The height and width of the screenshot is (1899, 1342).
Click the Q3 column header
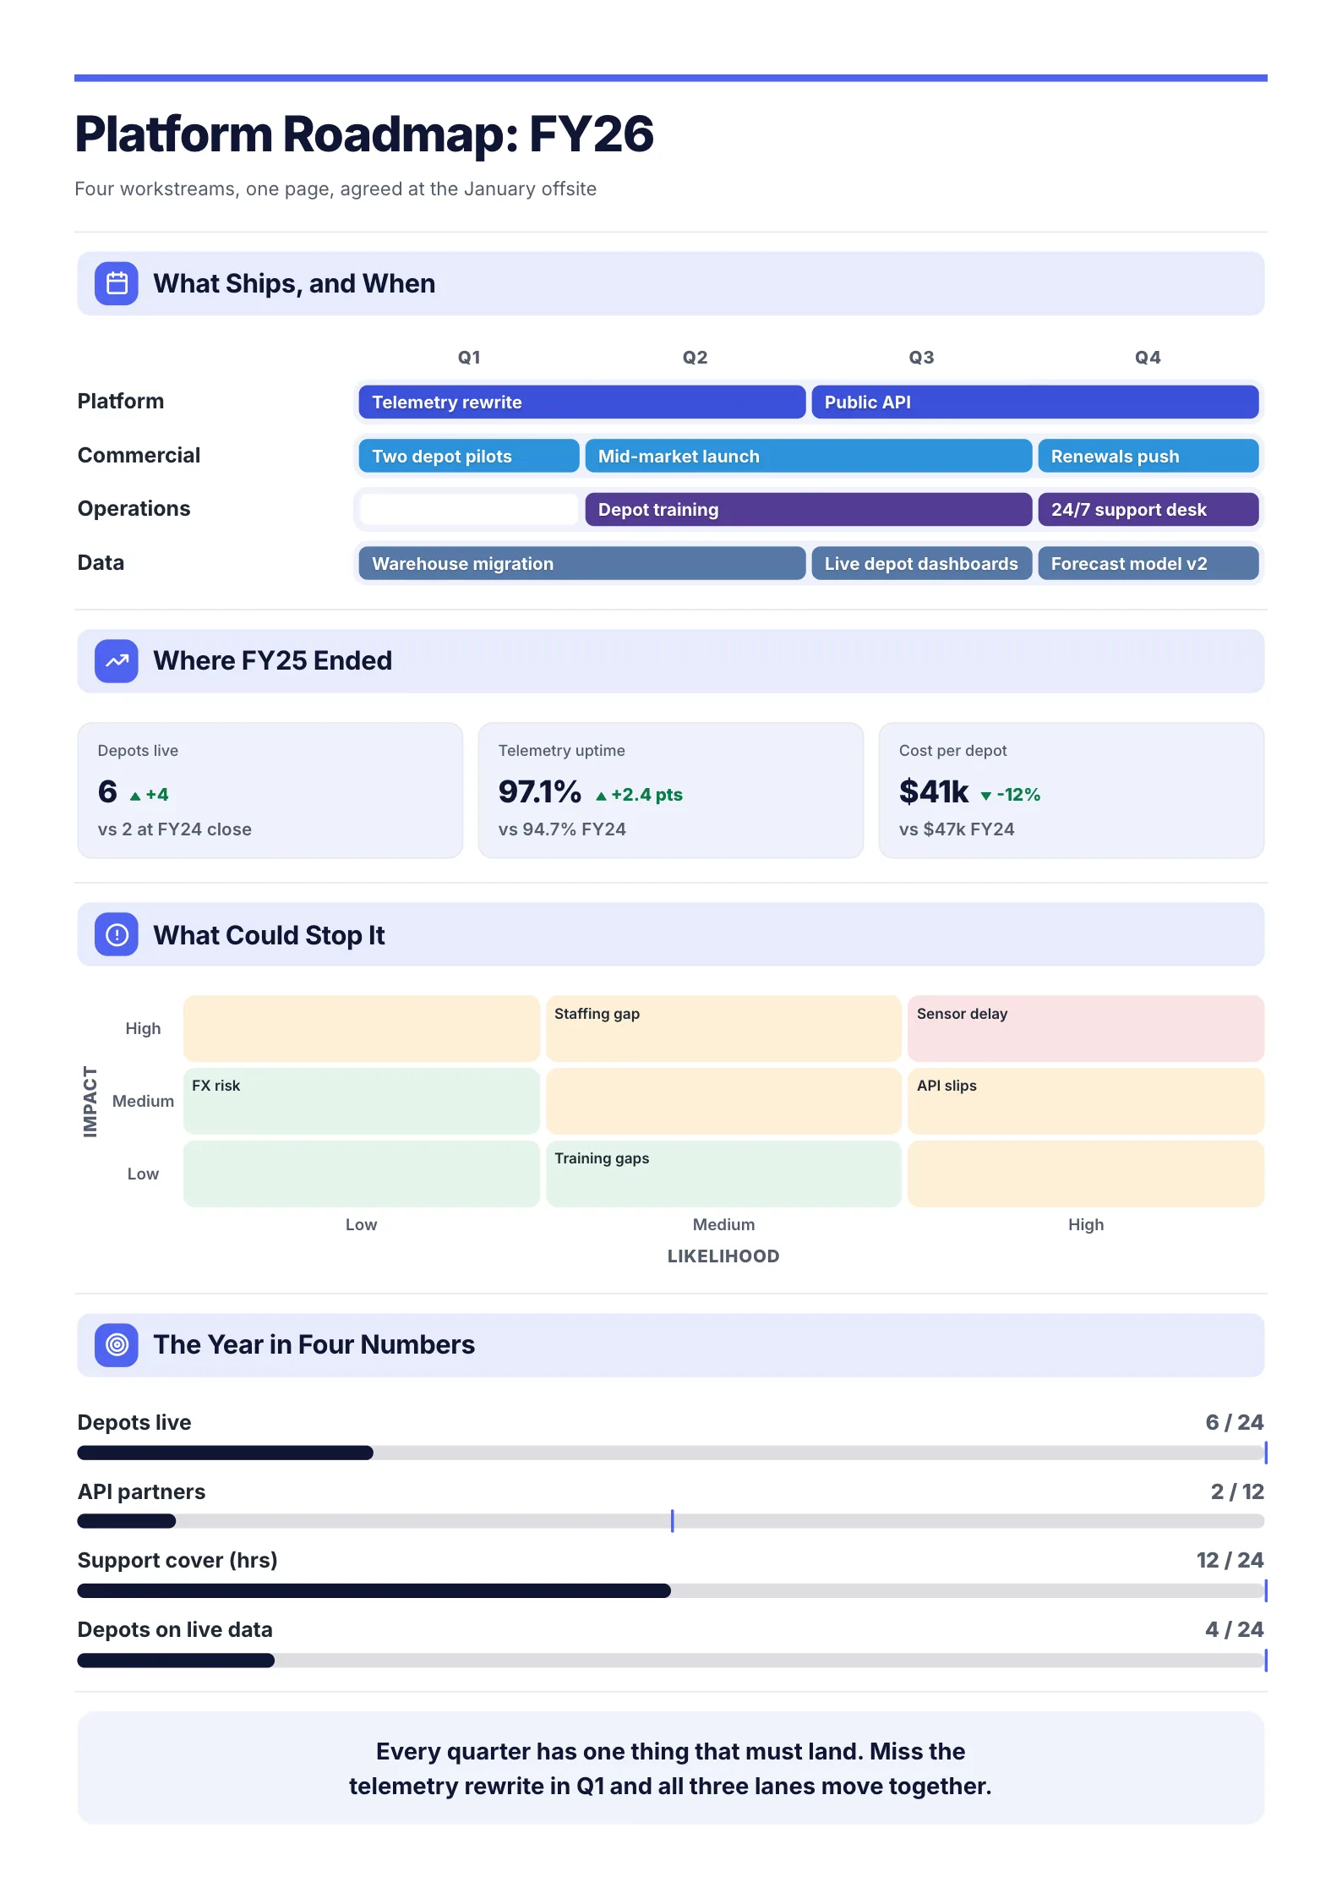click(x=921, y=358)
